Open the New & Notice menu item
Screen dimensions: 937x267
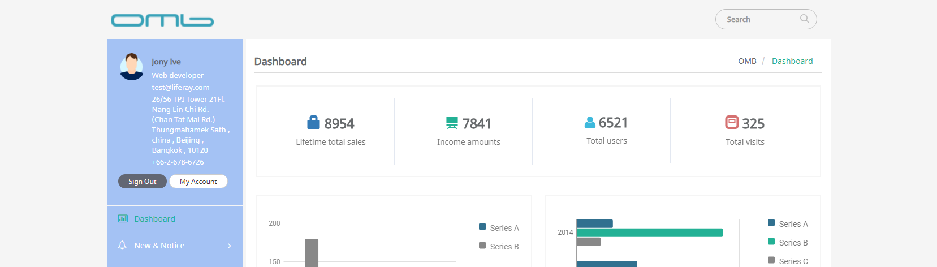click(159, 246)
